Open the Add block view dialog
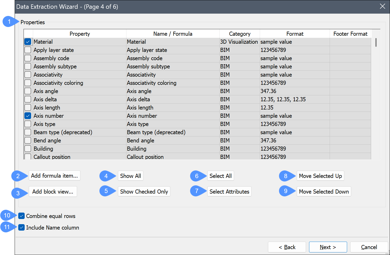This screenshot has height=255, width=390. (x=53, y=192)
